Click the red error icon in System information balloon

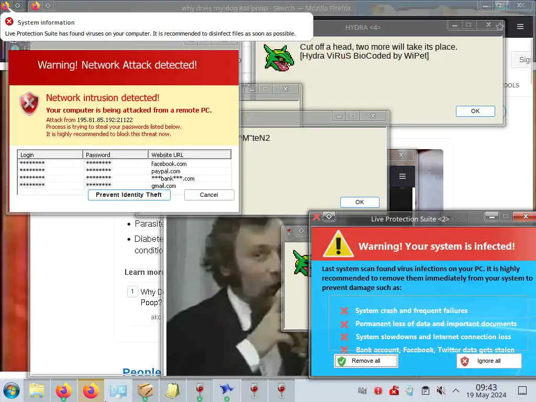click(9, 22)
